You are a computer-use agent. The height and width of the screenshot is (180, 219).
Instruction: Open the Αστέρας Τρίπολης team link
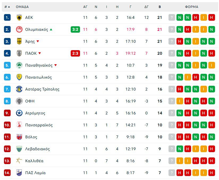(42, 89)
